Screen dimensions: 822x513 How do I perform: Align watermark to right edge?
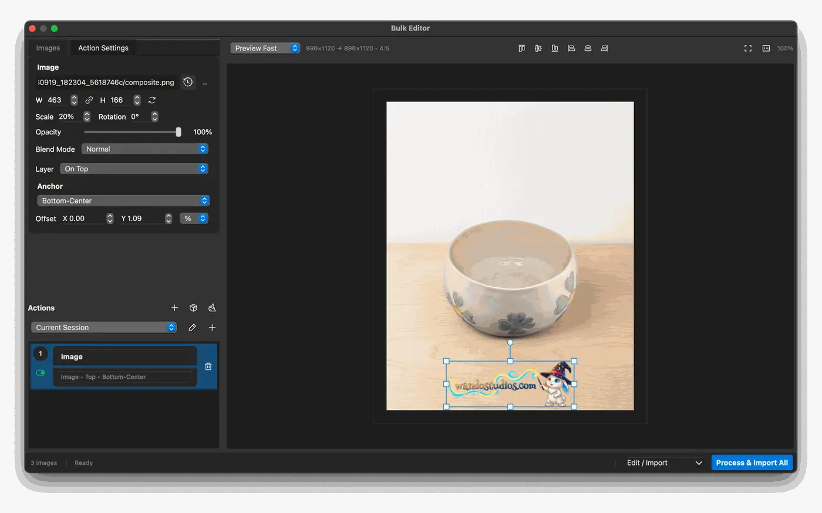point(604,48)
